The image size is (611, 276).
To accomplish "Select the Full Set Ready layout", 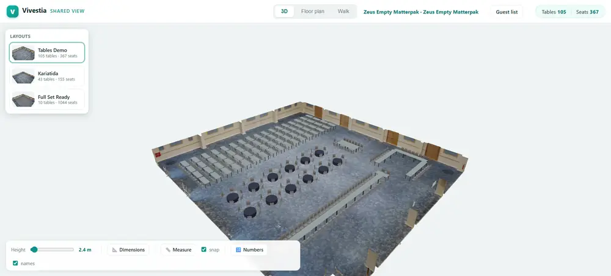I will coord(47,99).
